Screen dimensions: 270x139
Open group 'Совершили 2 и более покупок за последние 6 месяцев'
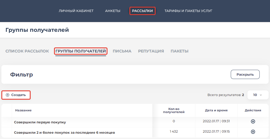[64, 133]
